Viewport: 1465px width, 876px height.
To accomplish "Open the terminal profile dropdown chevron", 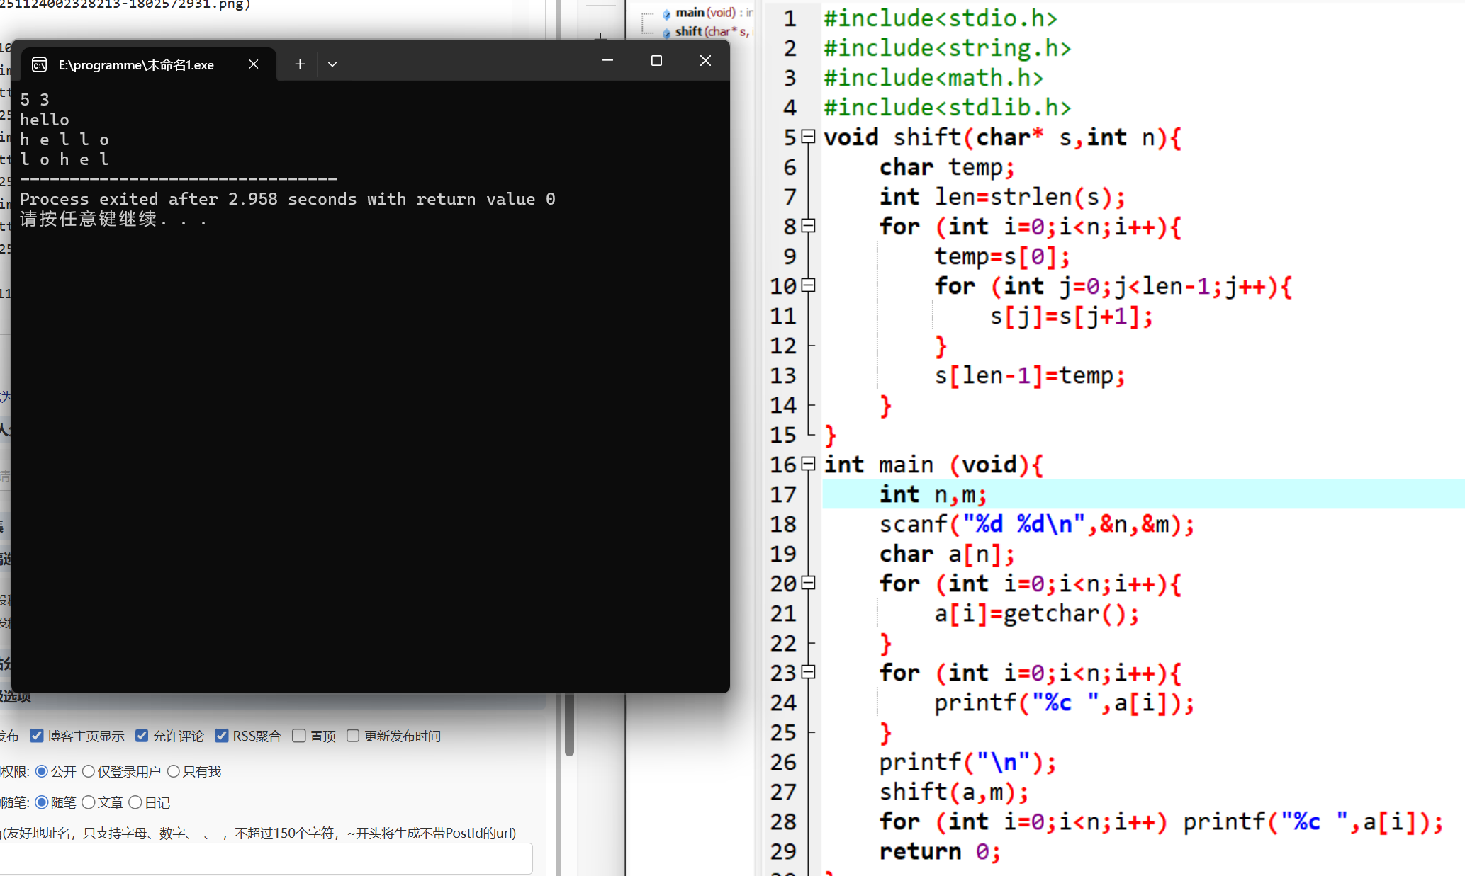I will click(x=332, y=64).
